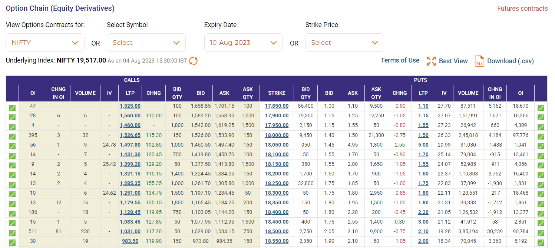Open calls chart icon for 18,300.00 strike
This screenshot has width=555, height=248.
click(x=12, y=194)
